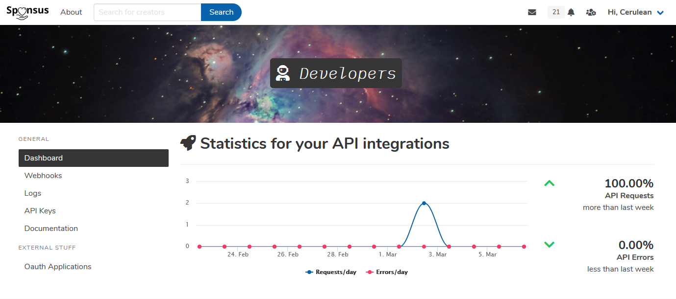Click the 1. Mar axis label

387,254
